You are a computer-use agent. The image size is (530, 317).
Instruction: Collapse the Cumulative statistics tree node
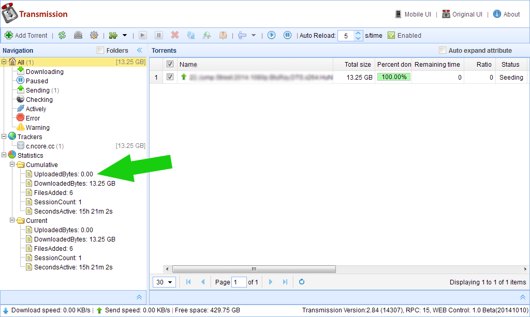12,165
